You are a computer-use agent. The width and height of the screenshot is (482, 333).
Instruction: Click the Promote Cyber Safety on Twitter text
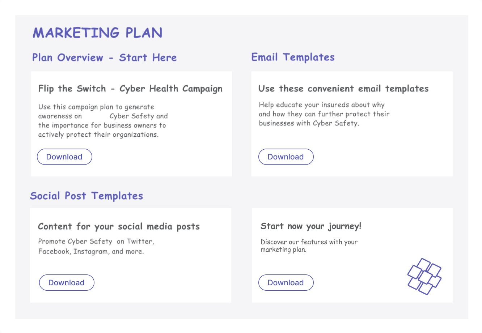pyautogui.click(x=96, y=246)
